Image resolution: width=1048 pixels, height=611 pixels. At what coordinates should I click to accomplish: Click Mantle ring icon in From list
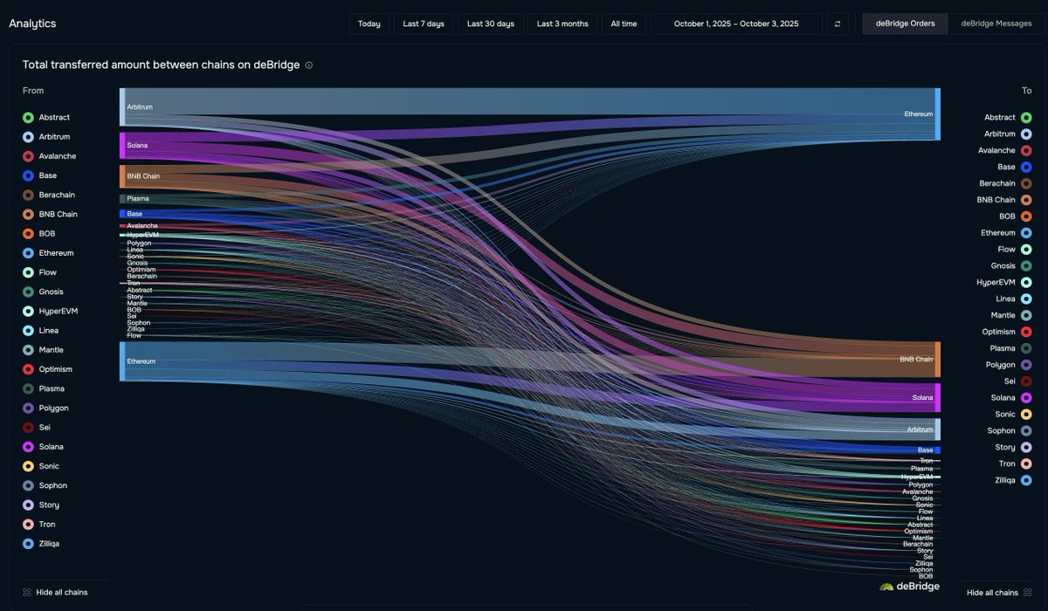click(28, 350)
